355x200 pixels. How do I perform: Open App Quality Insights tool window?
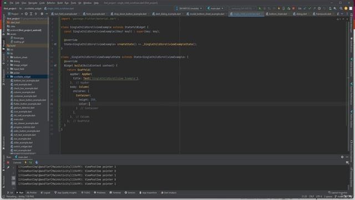tap(65, 193)
